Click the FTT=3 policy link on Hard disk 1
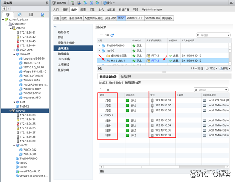The height and width of the screenshot is (182, 235). point(155,60)
